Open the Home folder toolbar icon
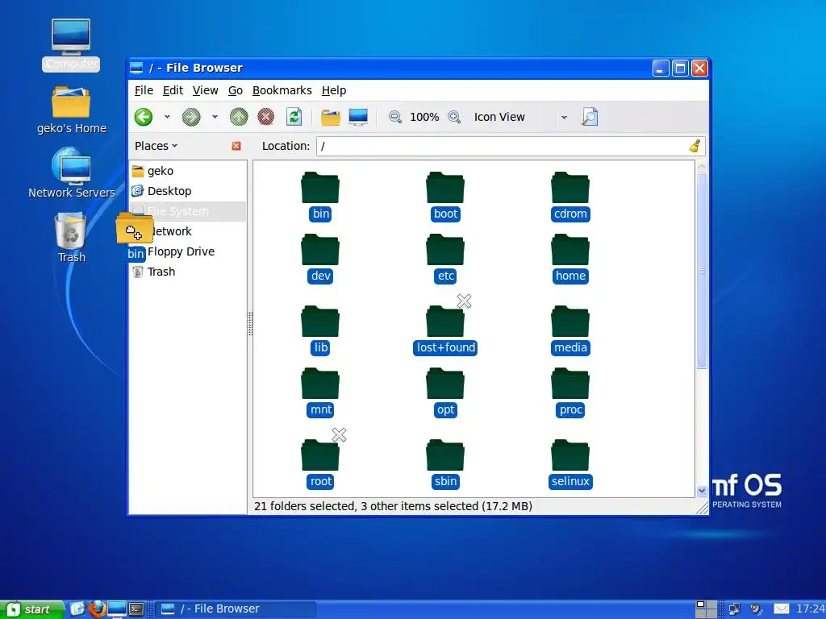This screenshot has width=826, height=619. [331, 117]
